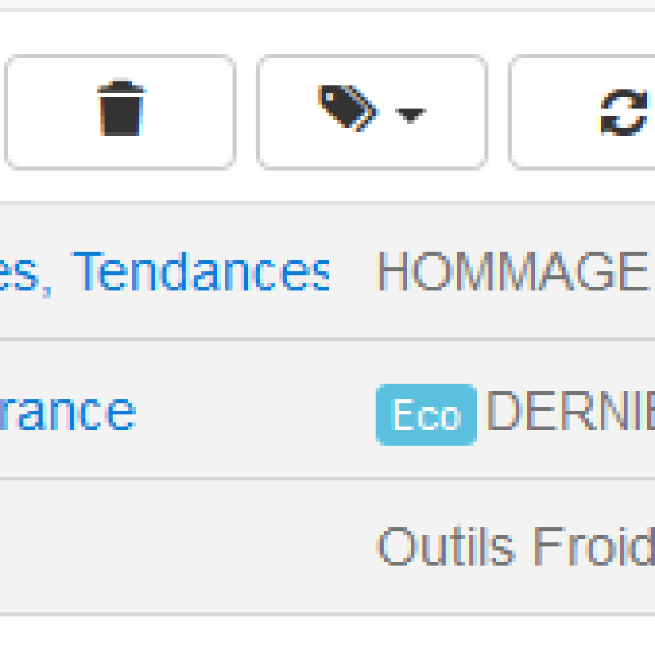Select the Outils Froid list row
Screen dimensions: 655x655
[x=327, y=547]
